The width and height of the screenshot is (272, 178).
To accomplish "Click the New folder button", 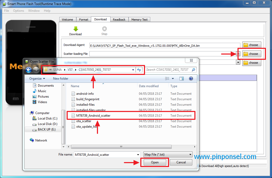I will coord(61,79).
